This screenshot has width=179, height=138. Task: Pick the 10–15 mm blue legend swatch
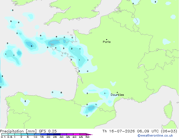tap(38, 134)
